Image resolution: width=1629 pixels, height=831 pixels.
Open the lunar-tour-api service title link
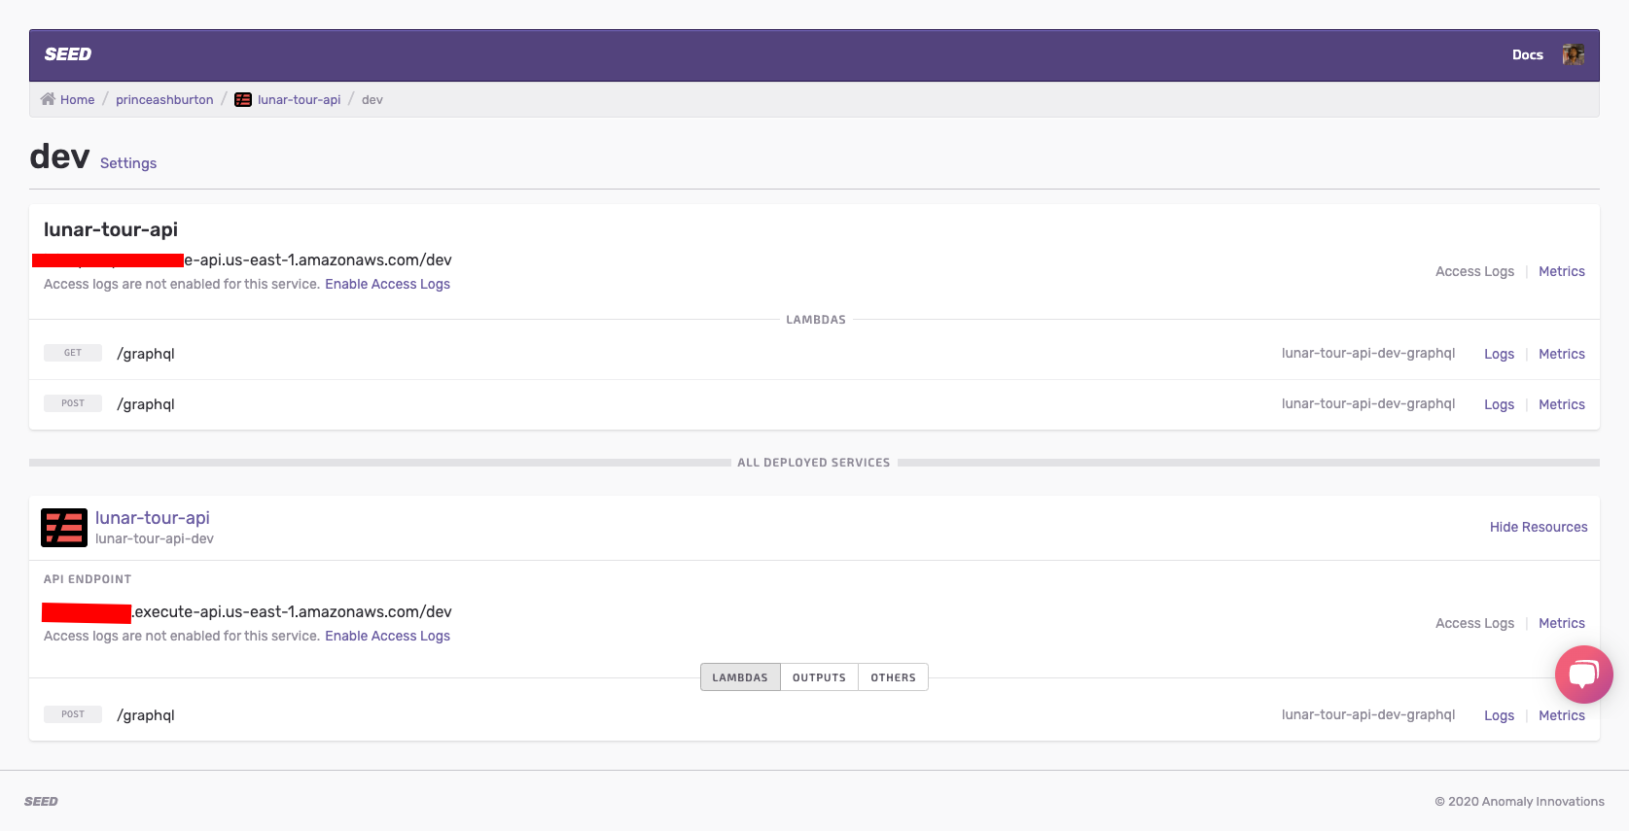(x=153, y=518)
